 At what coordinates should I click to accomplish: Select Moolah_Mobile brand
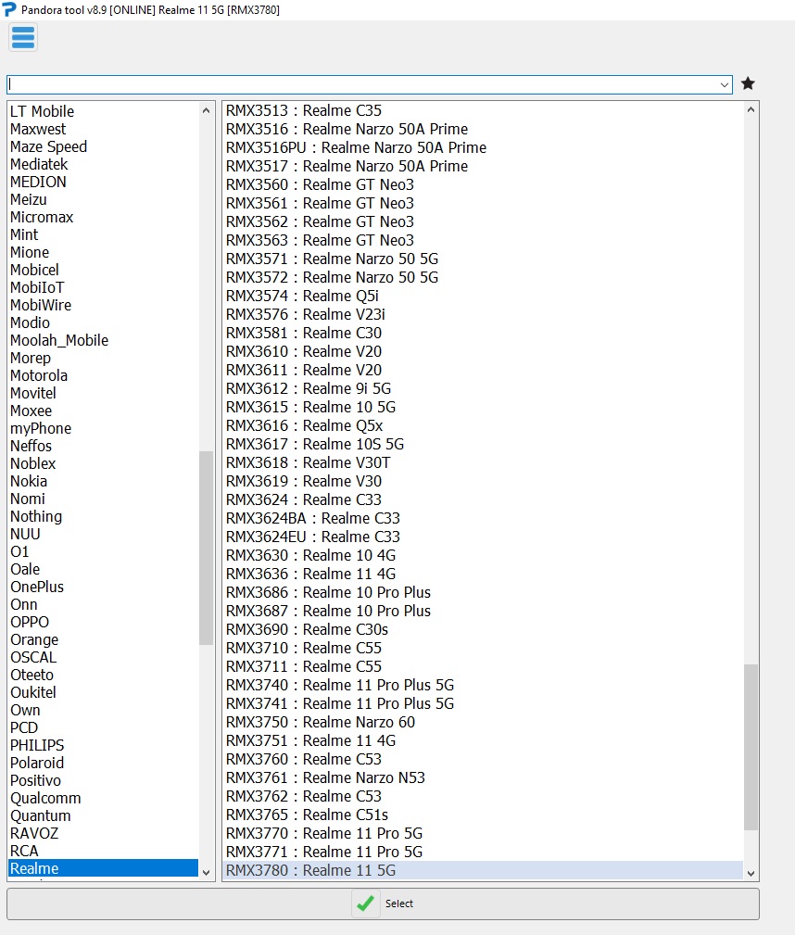tap(59, 340)
